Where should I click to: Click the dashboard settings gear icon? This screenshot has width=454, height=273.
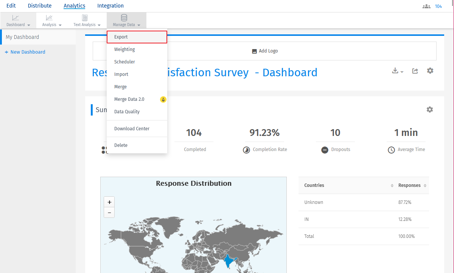(430, 71)
